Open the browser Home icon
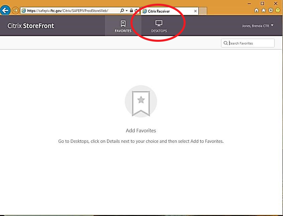This screenshot has width=283, height=216. (x=256, y=10)
